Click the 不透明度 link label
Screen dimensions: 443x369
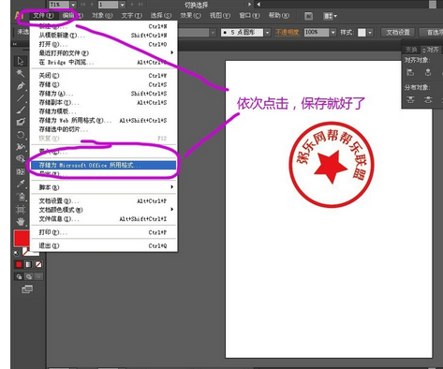[287, 32]
